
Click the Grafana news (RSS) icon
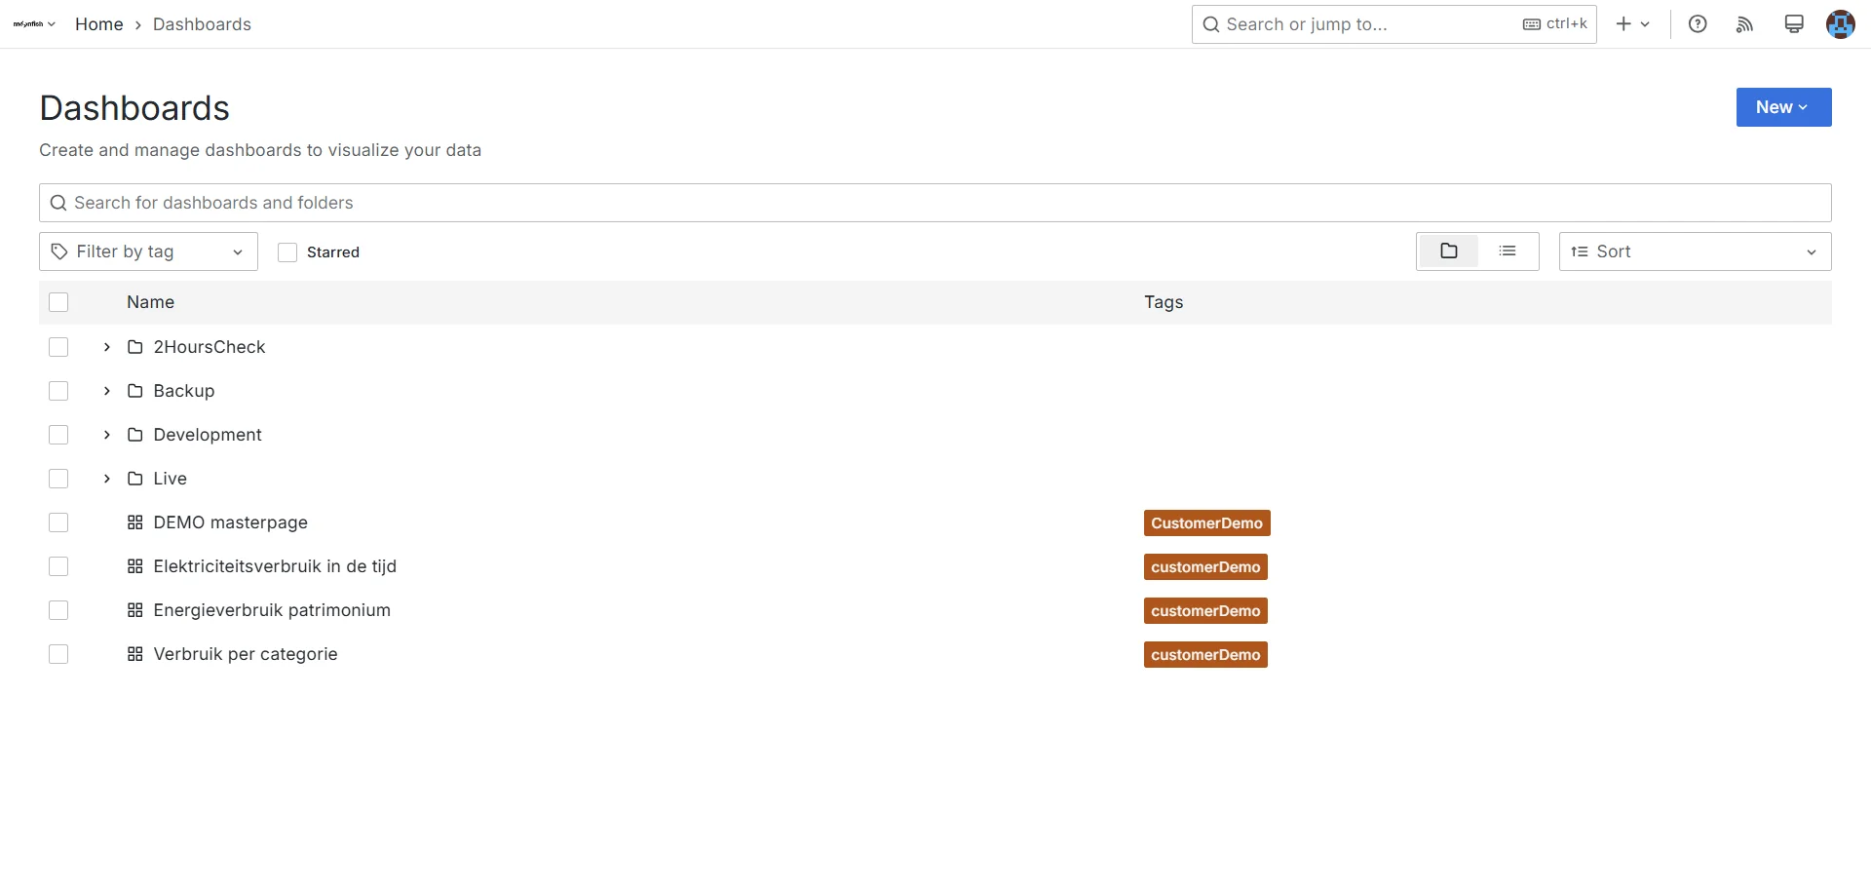click(1744, 23)
